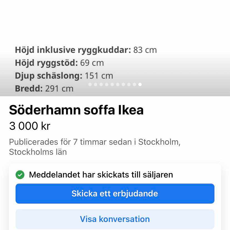Select the second carousel page dot
This screenshot has height=230, width=230.
[x=96, y=84]
